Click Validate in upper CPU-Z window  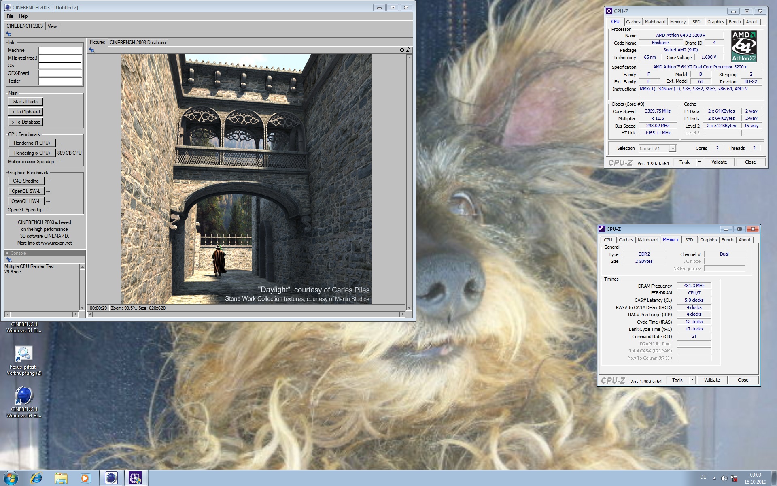(x=719, y=162)
